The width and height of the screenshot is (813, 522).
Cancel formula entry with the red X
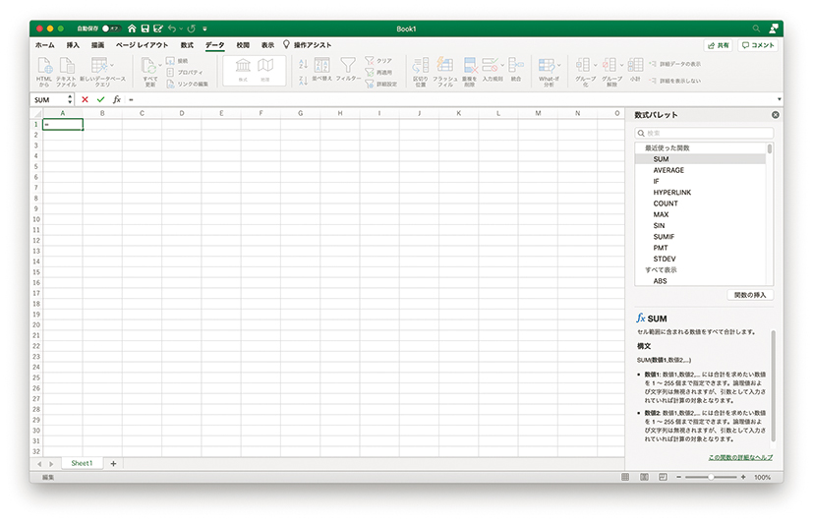tap(85, 99)
